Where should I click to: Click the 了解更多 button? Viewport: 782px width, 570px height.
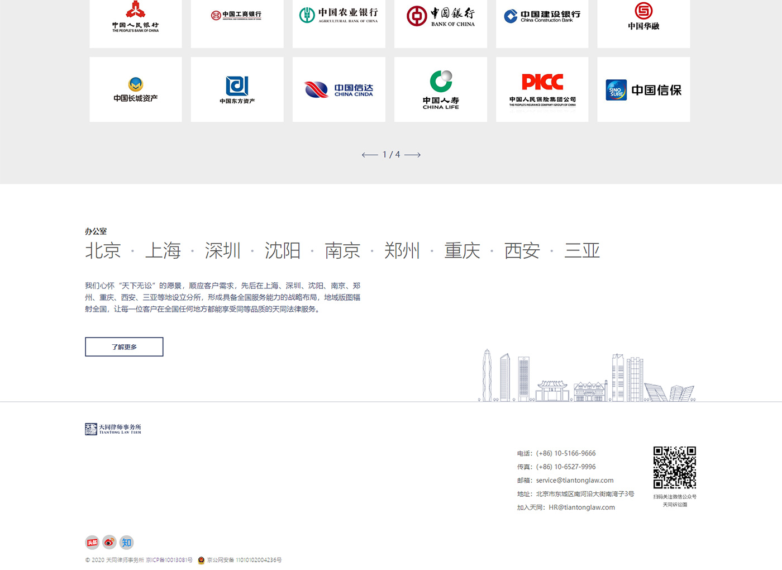click(x=124, y=347)
